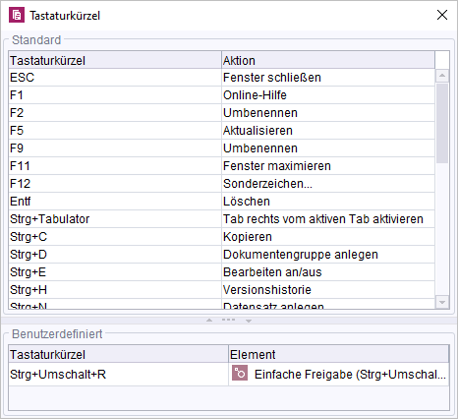The width and height of the screenshot is (458, 419).
Task: Select the 'Aktualisieren' action cell
Action: pos(328,130)
